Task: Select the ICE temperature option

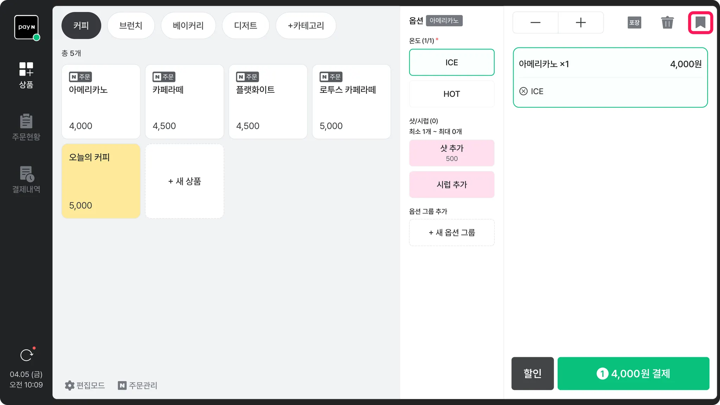Action: pyautogui.click(x=451, y=63)
